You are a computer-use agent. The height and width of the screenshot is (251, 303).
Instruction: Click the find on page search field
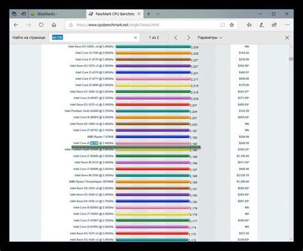(x=91, y=38)
